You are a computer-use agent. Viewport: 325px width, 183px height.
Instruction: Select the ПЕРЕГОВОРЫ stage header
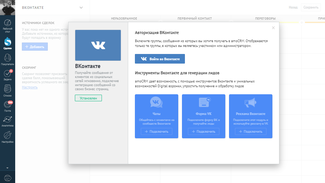click(265, 18)
